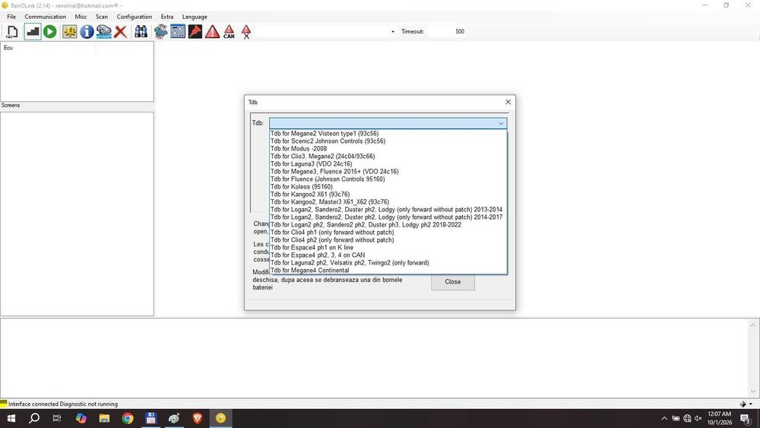Click the red X toolbar icon
The image size is (760, 428).
[121, 31]
